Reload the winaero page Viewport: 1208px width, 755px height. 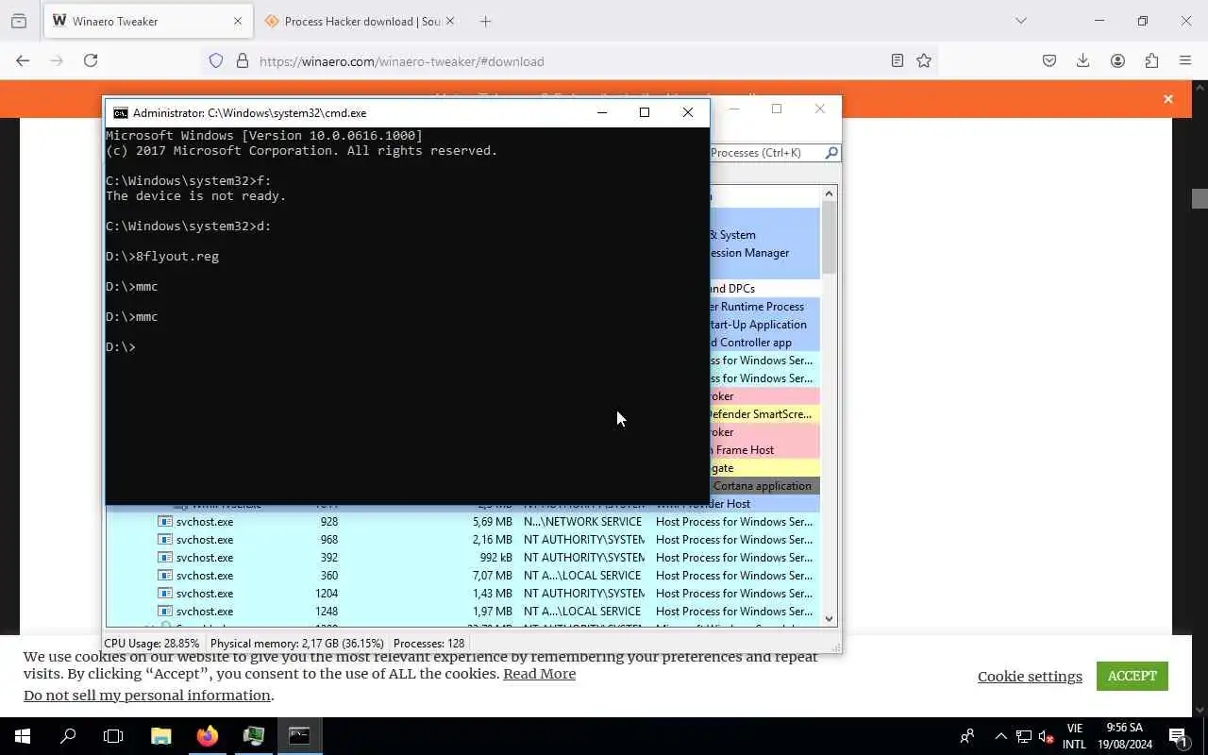click(x=91, y=60)
